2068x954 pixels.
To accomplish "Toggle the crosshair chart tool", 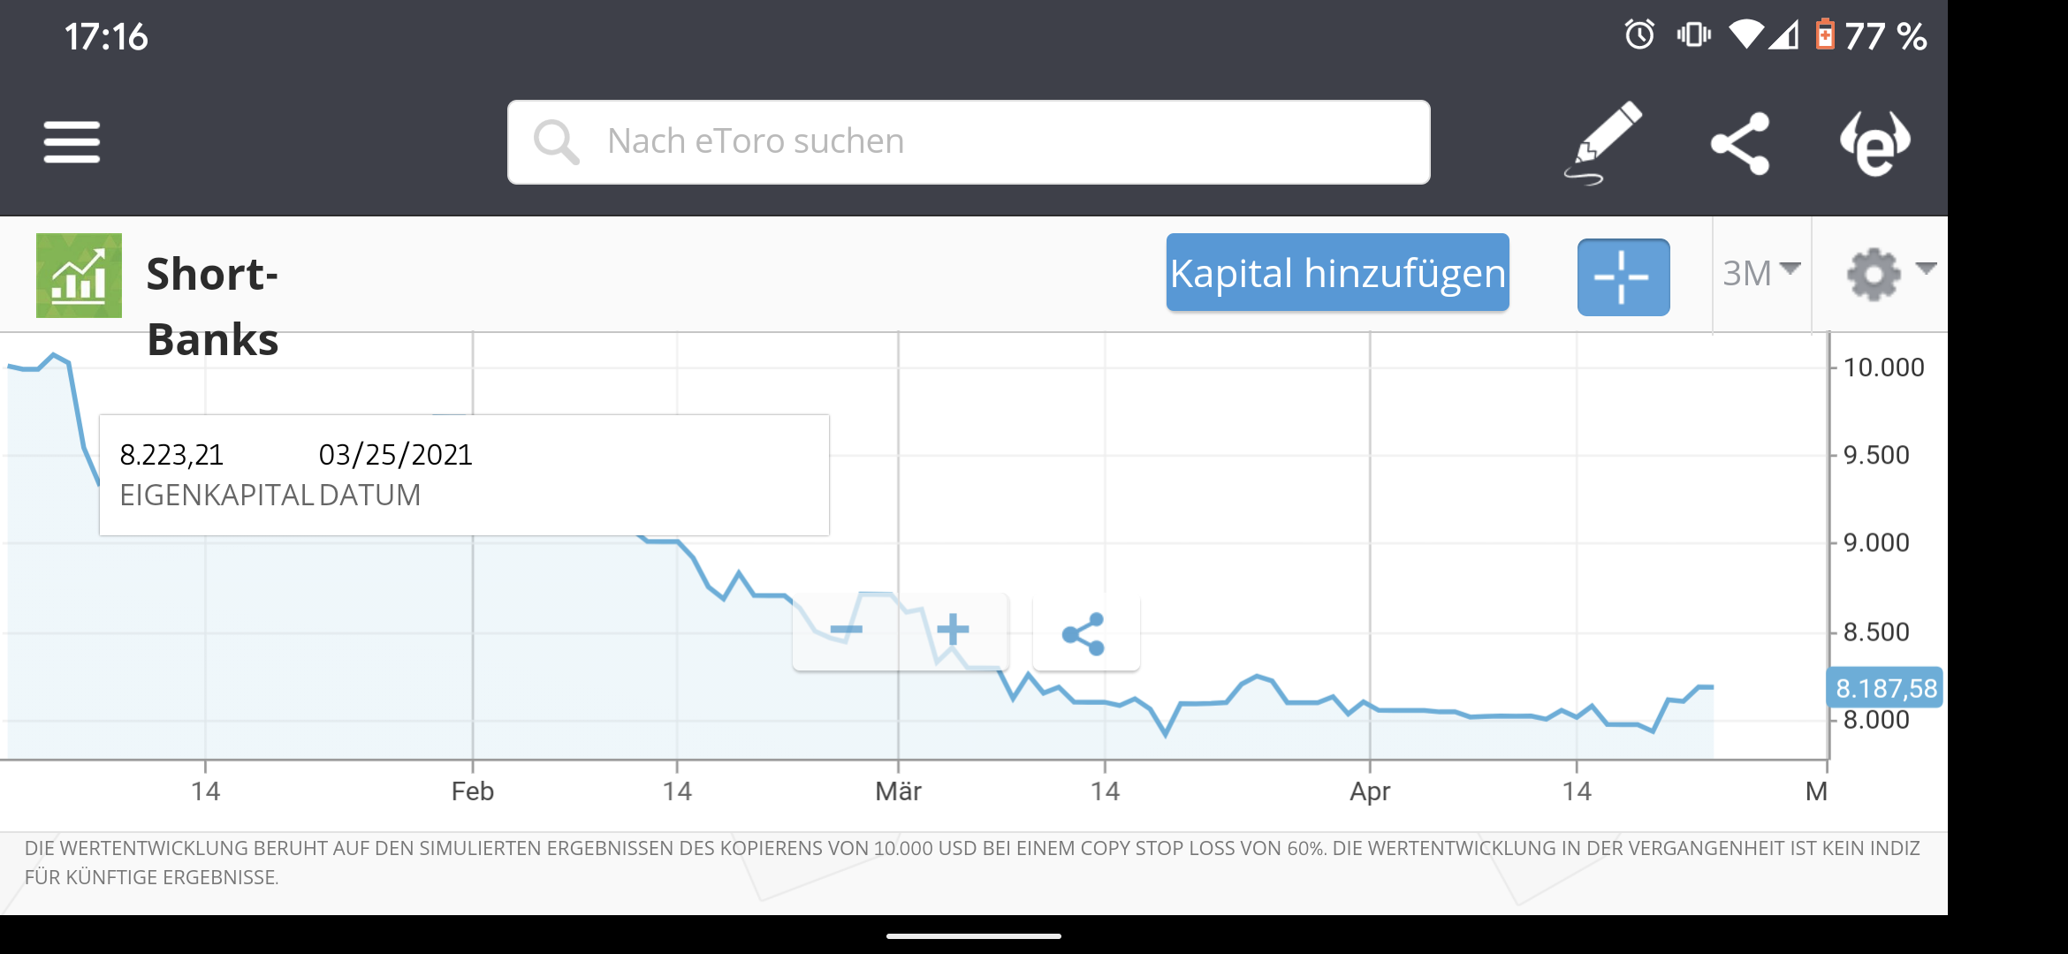I will pos(1623,276).
